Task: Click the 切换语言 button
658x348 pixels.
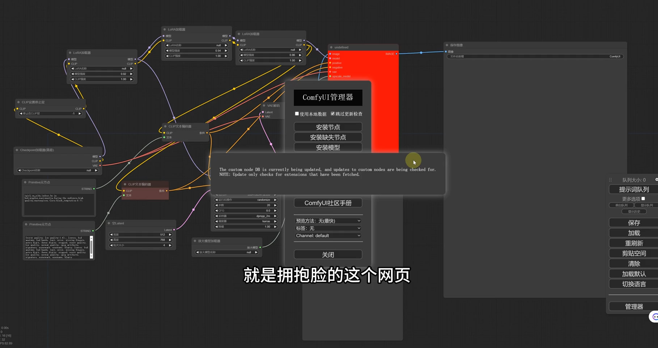Action: [634, 284]
